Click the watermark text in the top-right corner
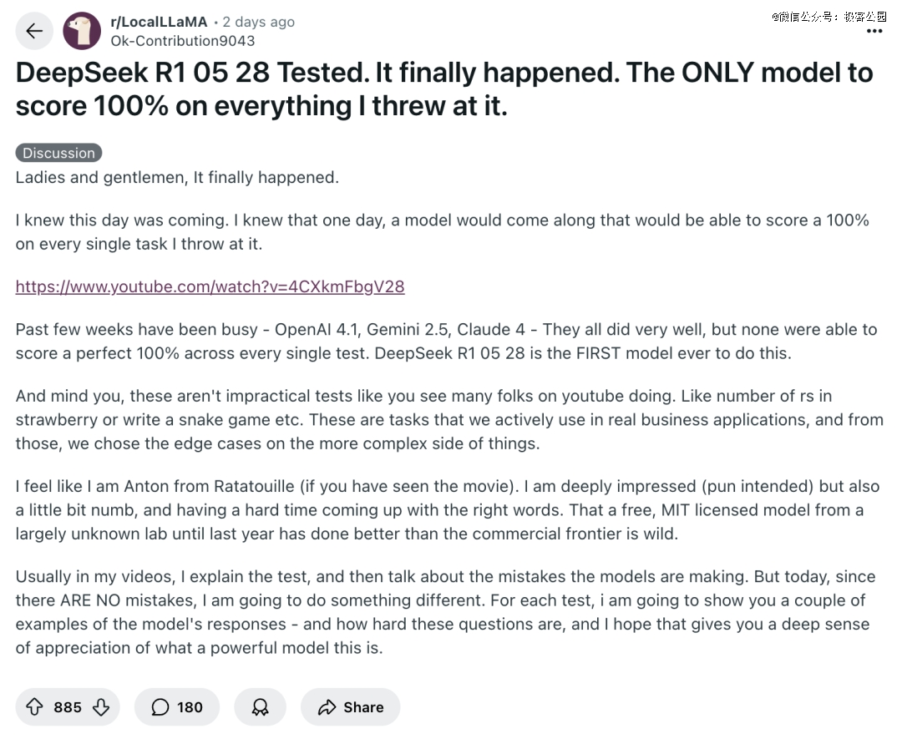Image resolution: width=902 pixels, height=739 pixels. pos(829,17)
